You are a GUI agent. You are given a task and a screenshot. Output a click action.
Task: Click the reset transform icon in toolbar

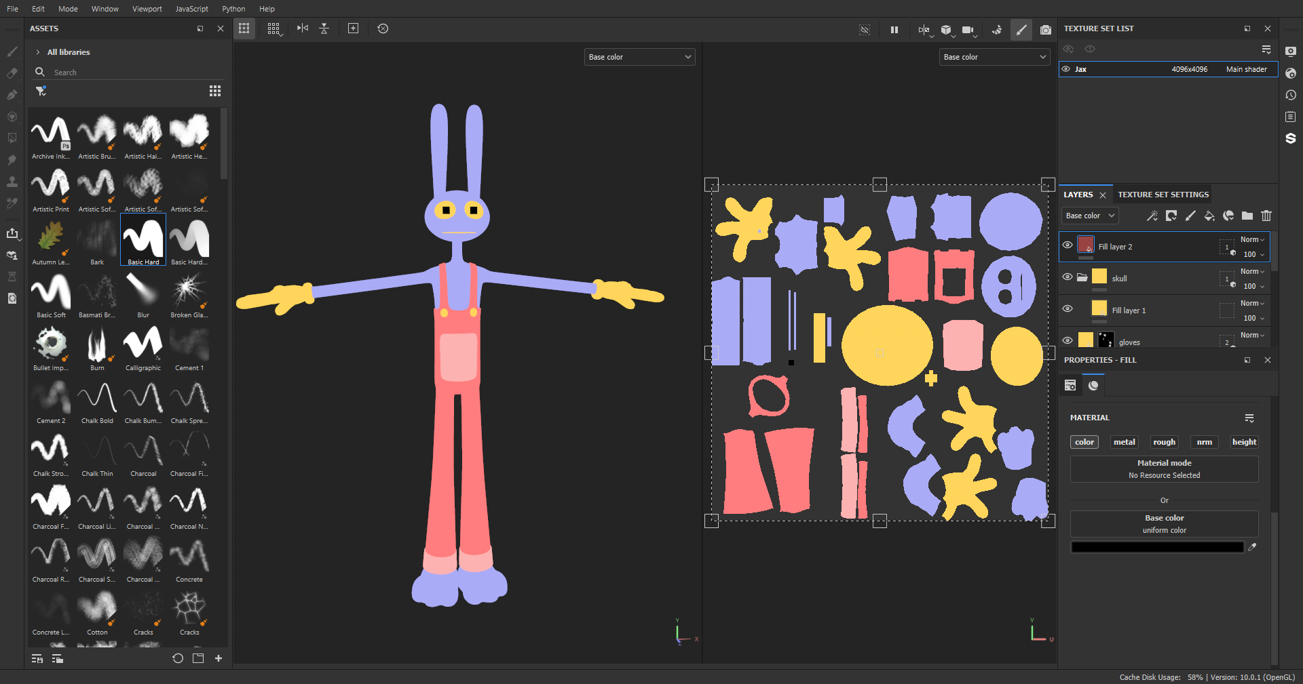(383, 28)
